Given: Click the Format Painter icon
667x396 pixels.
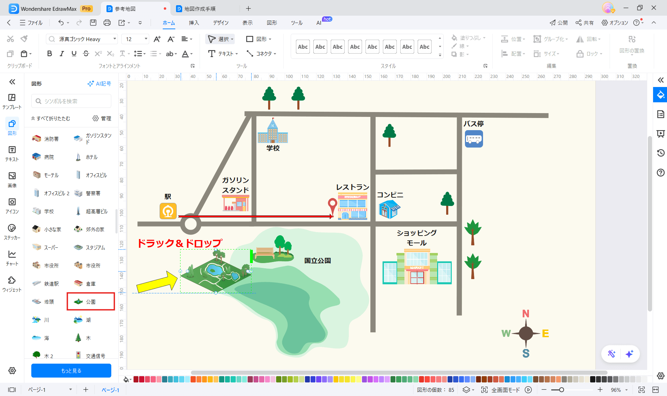Looking at the screenshot, I should pos(24,39).
